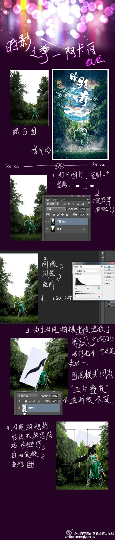The width and height of the screenshot is (115, 540).
Task: Switch to the 图层 tab in layers panel
Action: click(x=48, y=200)
